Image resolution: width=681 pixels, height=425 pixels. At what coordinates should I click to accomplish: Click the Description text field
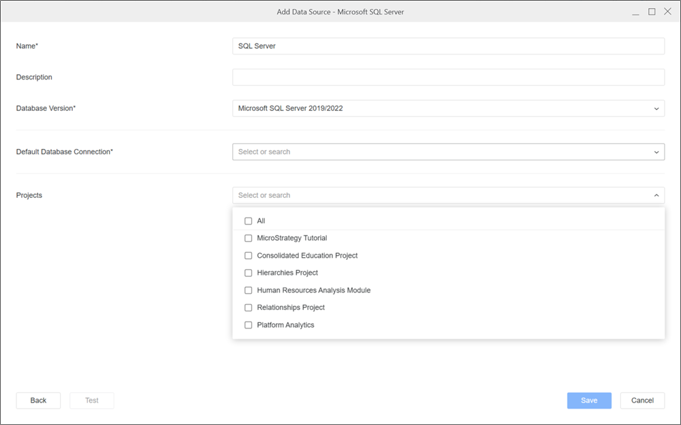[x=448, y=77]
